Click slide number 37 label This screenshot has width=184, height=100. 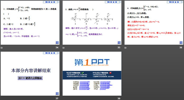57,98
